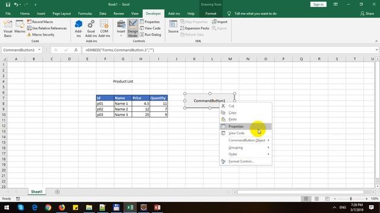Choose Cut from the context menu
Screen dimensions: 380x213
pyautogui.click(x=245, y=106)
